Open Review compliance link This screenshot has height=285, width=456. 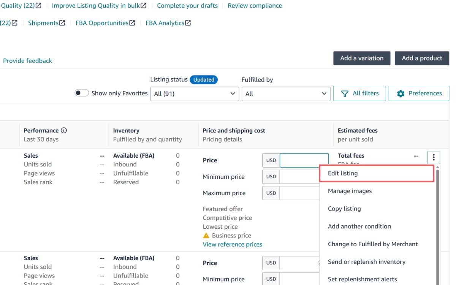click(255, 6)
